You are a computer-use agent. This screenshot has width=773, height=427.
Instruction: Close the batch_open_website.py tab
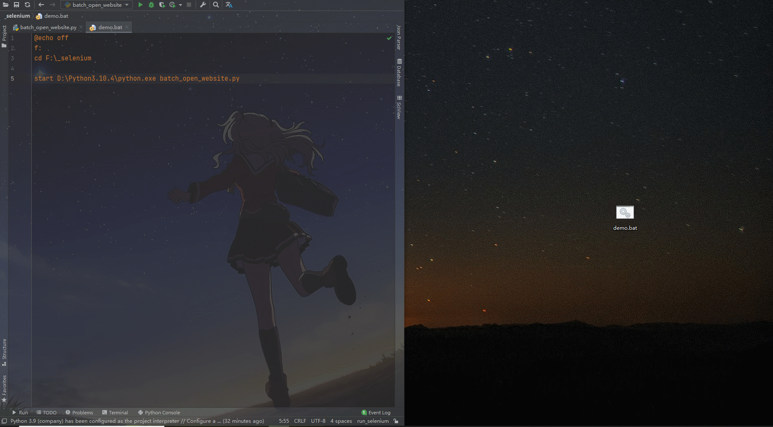(x=81, y=27)
